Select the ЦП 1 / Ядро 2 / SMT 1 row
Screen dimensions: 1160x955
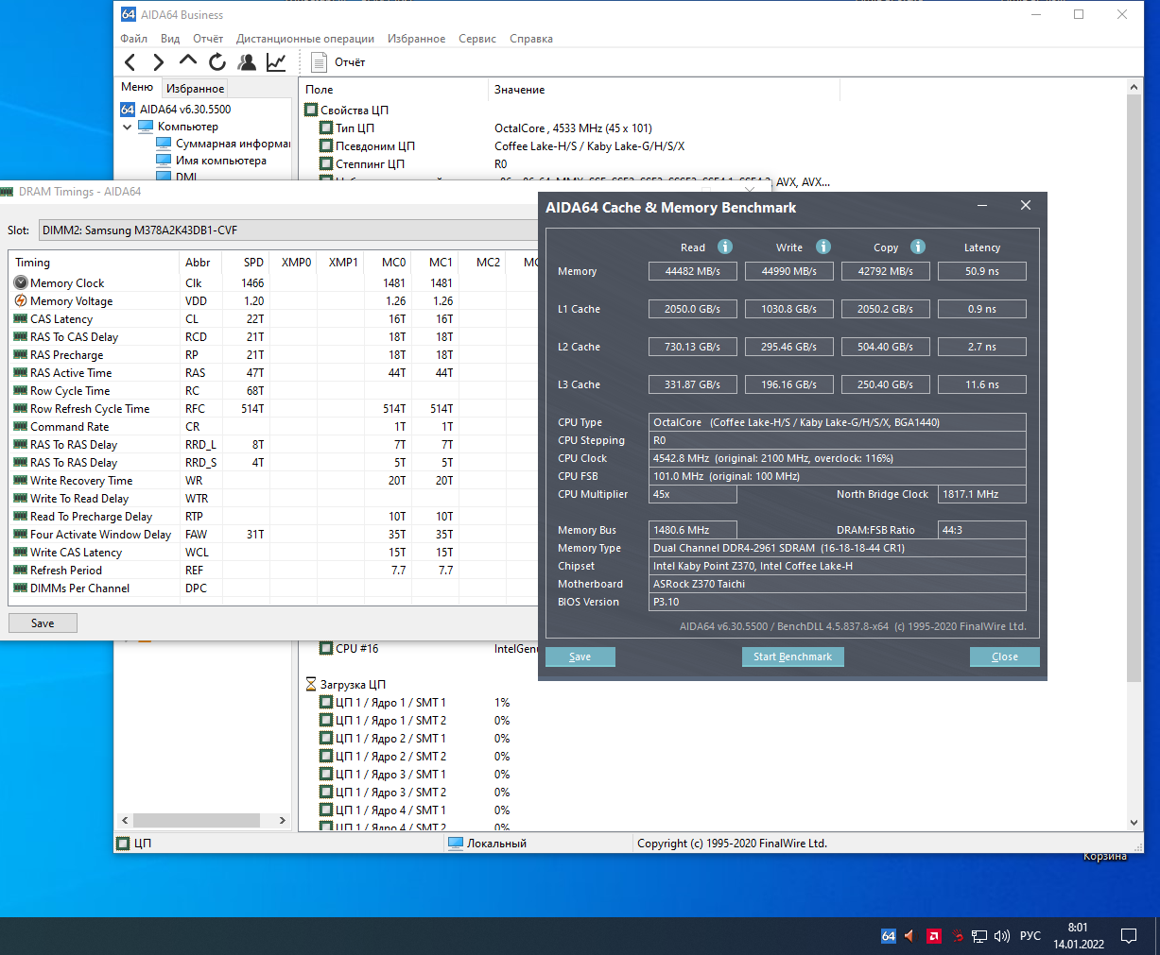[390, 738]
